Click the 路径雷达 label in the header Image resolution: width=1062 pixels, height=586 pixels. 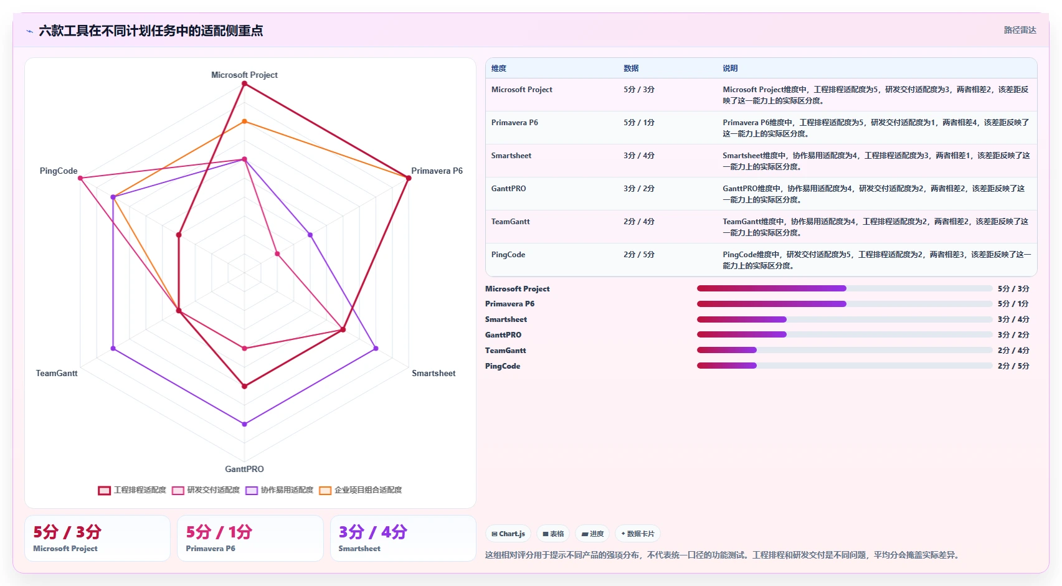(1020, 30)
